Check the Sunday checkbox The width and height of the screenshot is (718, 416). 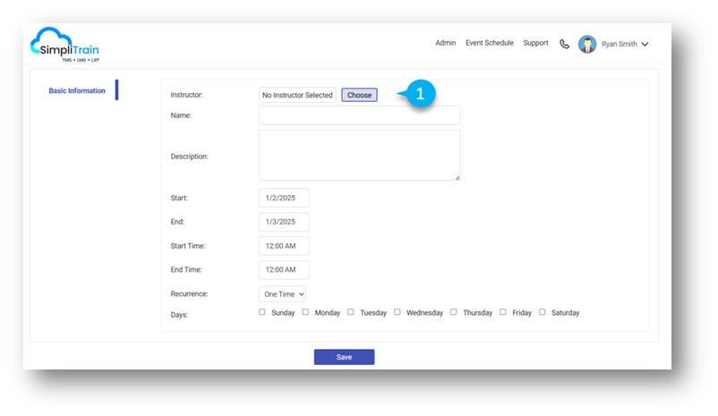[262, 312]
